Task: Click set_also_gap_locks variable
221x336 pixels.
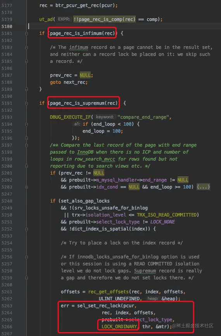Action: (x=85, y=201)
